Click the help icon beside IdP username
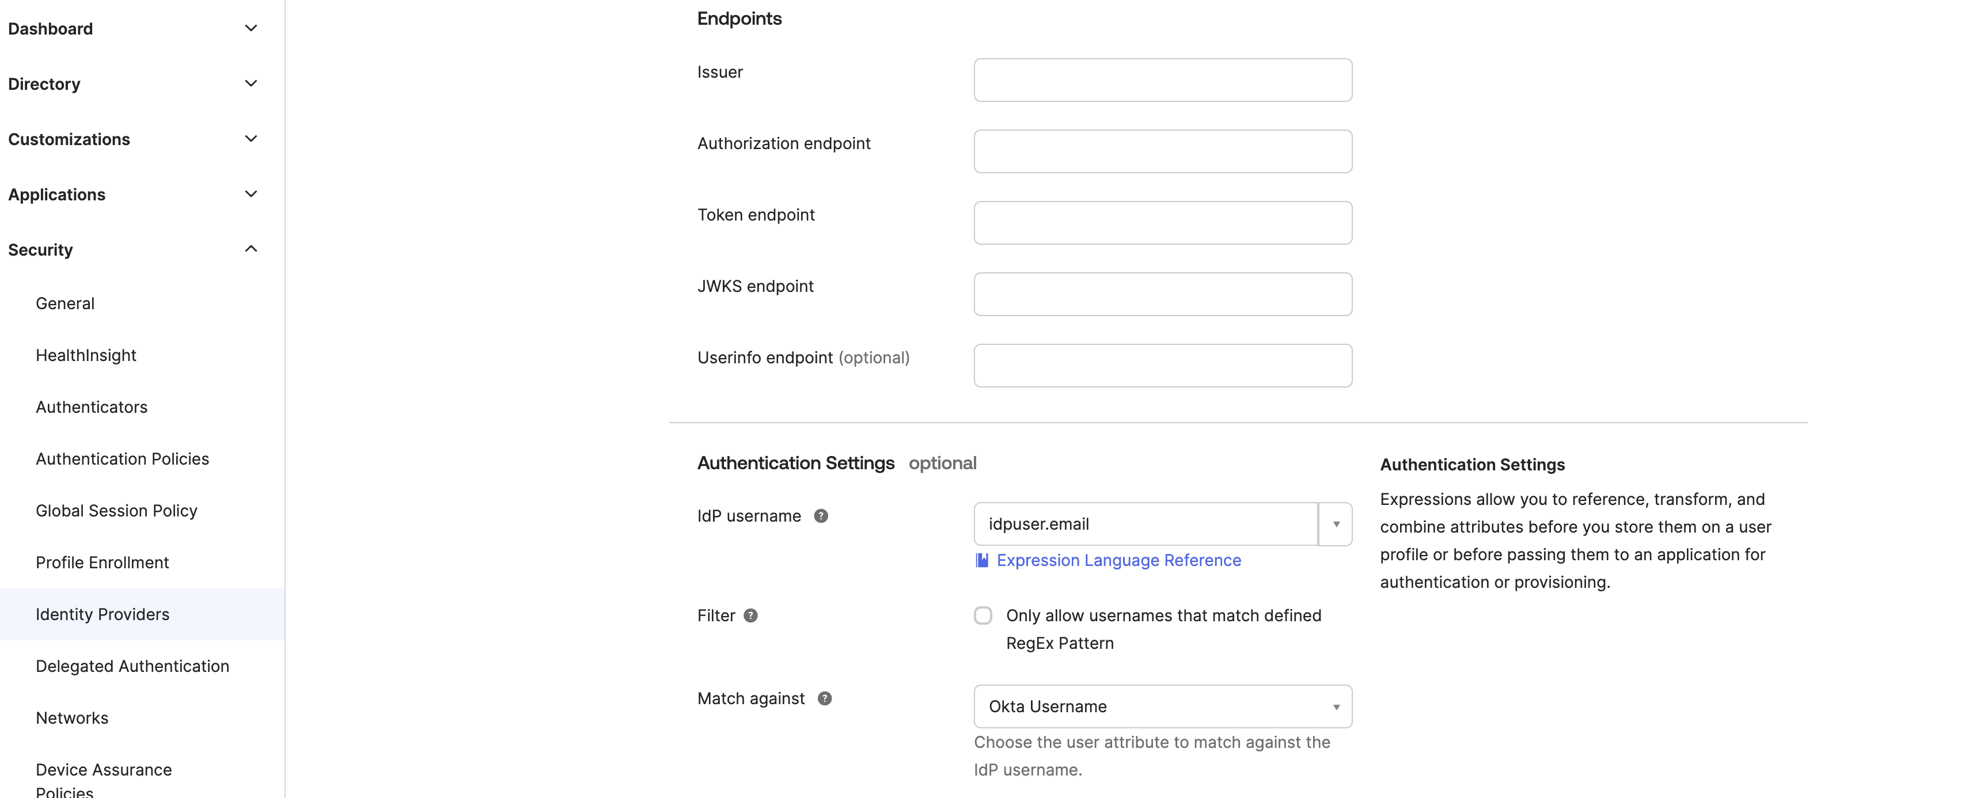This screenshot has height=798, width=1980. pos(821,516)
